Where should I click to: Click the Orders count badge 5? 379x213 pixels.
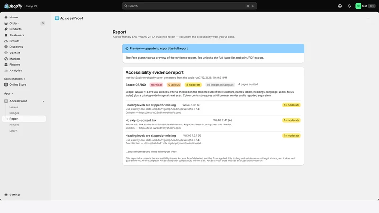tap(43, 23)
